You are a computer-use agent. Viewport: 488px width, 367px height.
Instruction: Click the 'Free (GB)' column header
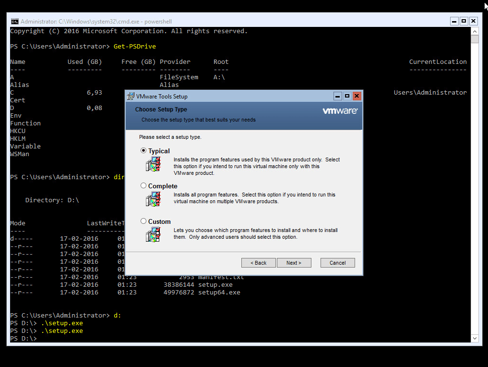point(139,61)
